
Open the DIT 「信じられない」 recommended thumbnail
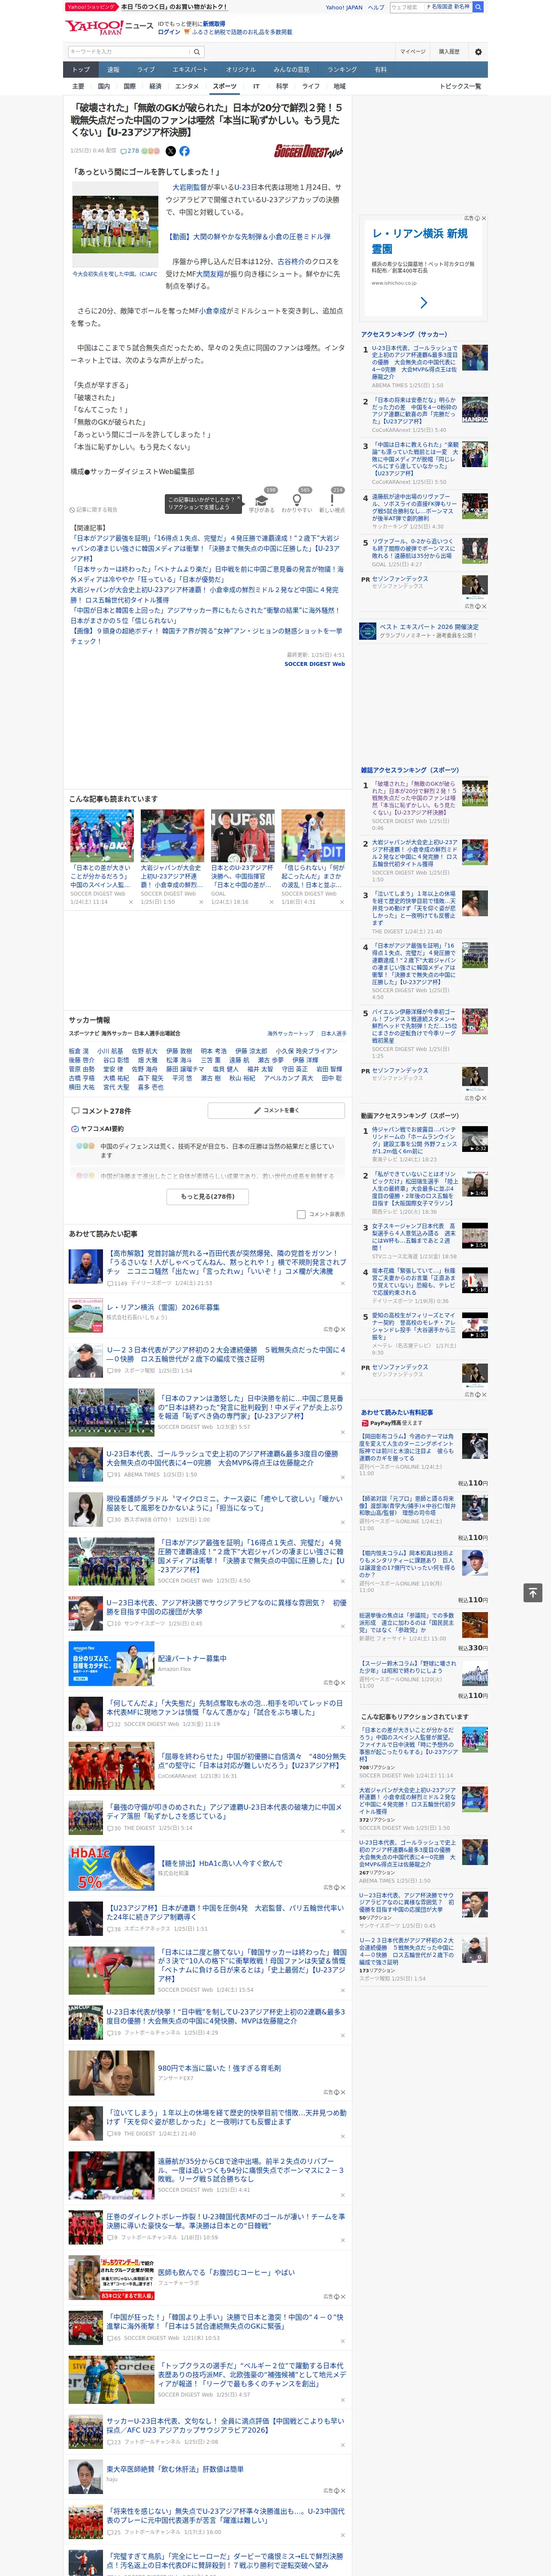(x=313, y=835)
